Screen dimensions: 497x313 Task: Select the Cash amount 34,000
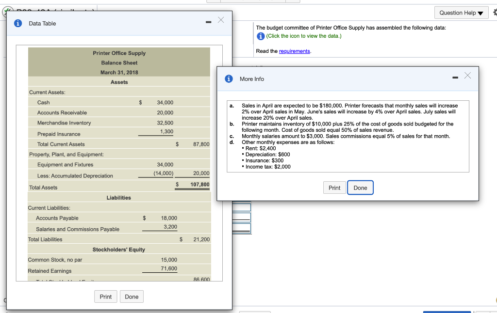(165, 102)
